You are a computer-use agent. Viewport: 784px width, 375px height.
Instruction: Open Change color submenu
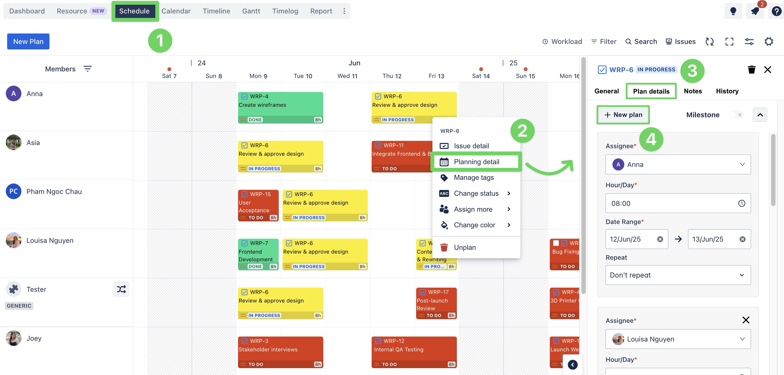(474, 225)
